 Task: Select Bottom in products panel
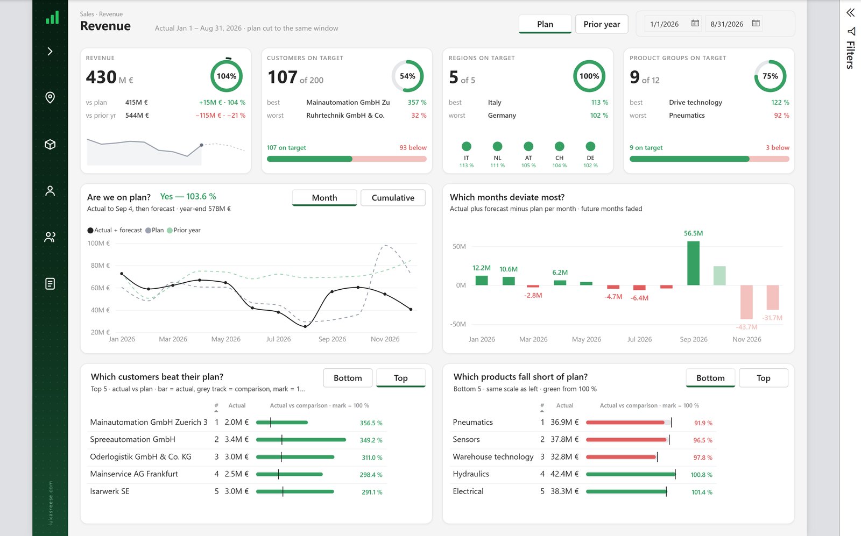pos(710,378)
